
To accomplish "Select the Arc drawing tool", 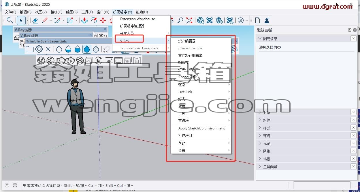I will click(58, 20).
